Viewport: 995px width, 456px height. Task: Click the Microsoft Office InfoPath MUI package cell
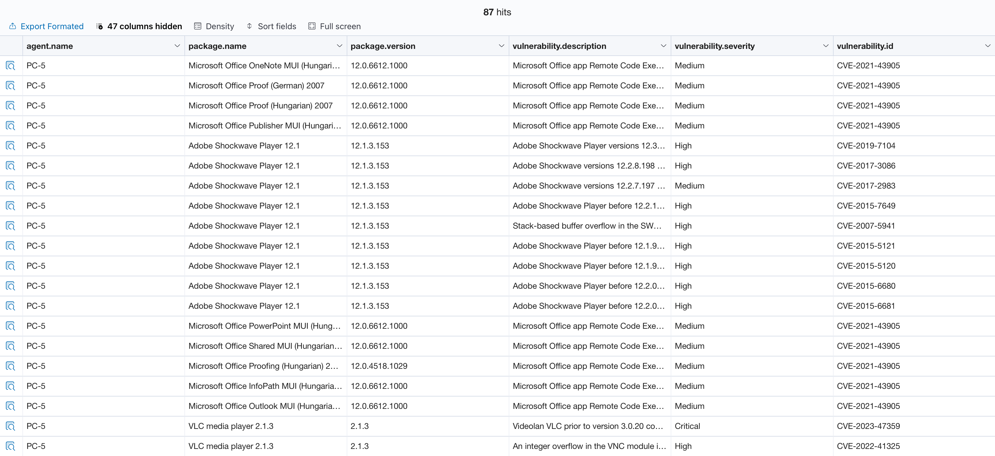coord(265,386)
